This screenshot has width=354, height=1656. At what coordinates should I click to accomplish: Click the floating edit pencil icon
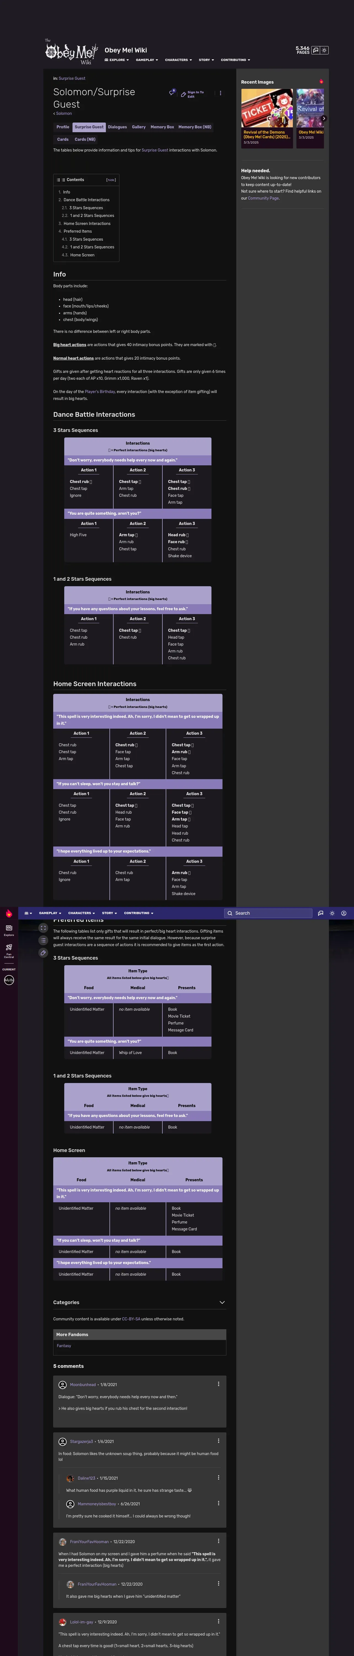[x=43, y=953]
